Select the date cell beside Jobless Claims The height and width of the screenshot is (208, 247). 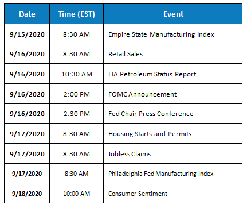pyautogui.click(x=27, y=154)
